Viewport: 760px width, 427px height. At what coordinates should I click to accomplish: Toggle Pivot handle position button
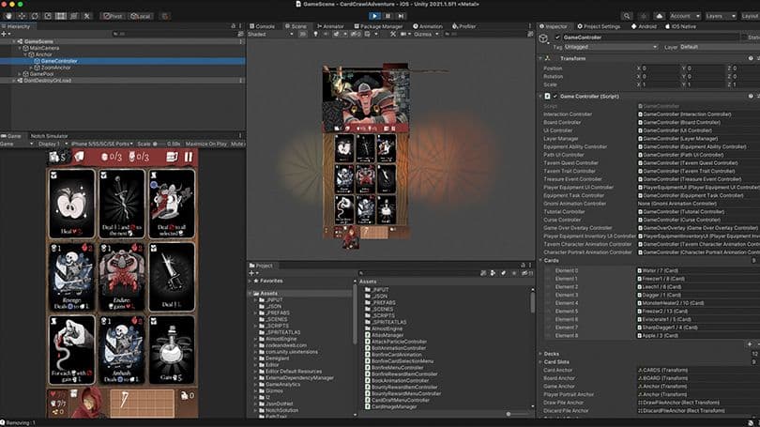pyautogui.click(x=113, y=16)
